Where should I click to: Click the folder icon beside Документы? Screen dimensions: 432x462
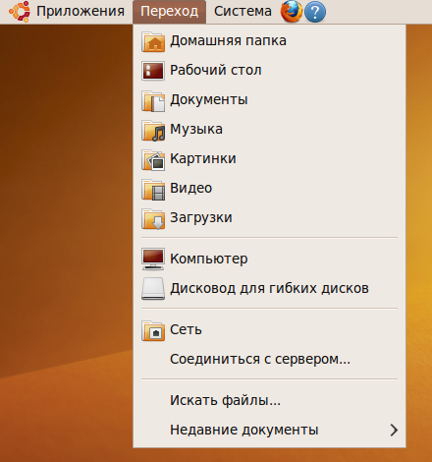point(153,100)
